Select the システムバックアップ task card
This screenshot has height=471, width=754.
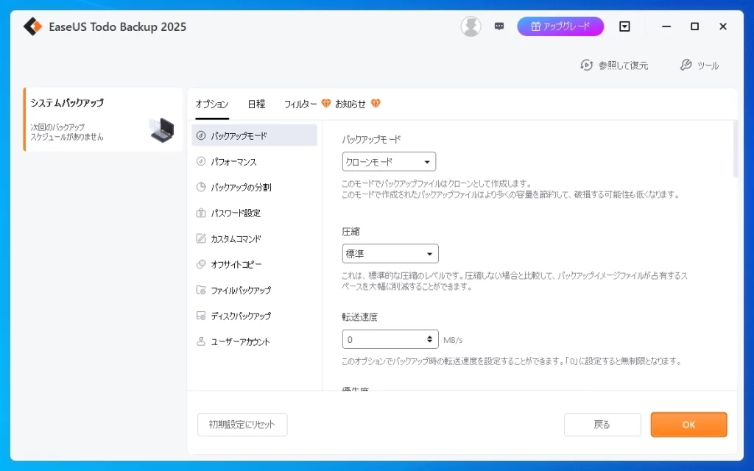pos(103,119)
